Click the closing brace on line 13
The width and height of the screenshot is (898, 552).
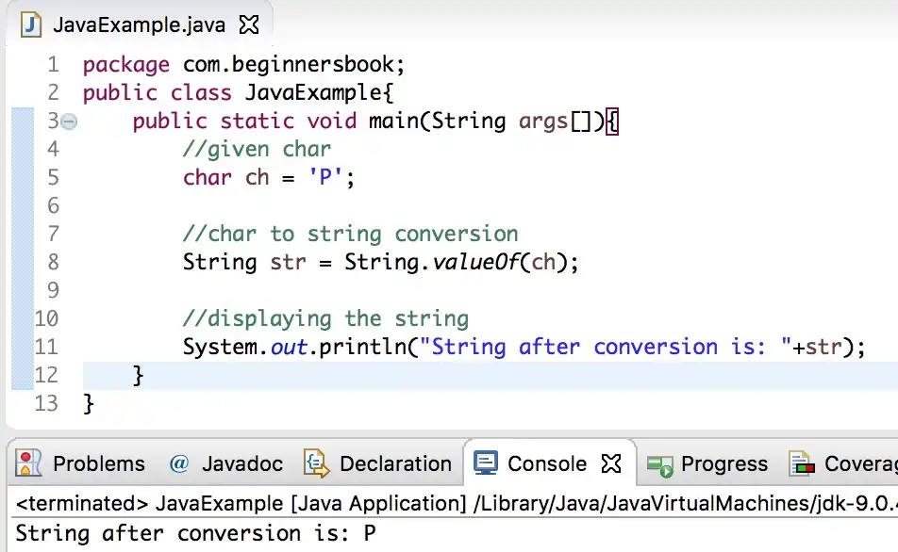pyautogui.click(x=89, y=404)
